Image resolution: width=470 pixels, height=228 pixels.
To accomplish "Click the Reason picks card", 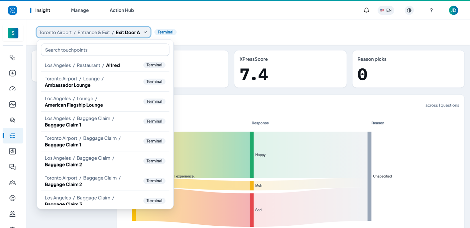I will click(408, 69).
